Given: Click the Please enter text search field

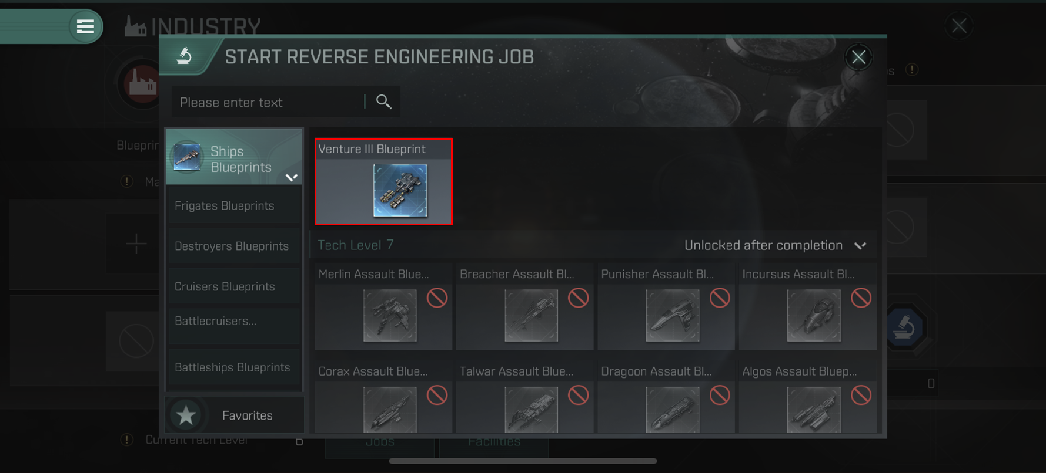Looking at the screenshot, I should (x=268, y=102).
